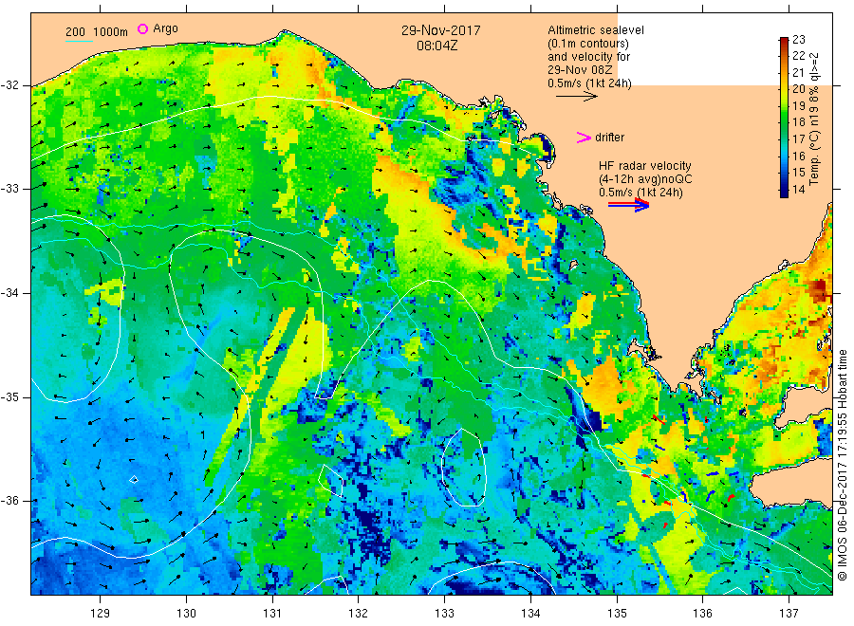This screenshot has height=626, width=854.
Task: Click the colorbar value 17
Action: 798,138
